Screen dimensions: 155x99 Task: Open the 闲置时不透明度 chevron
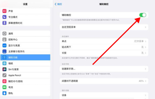146,81
